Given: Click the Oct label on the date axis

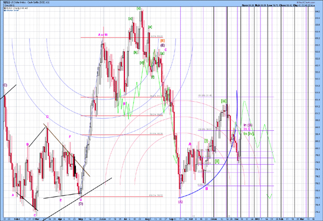Looking at the screenshot, I should pyautogui.click(x=192, y=219).
